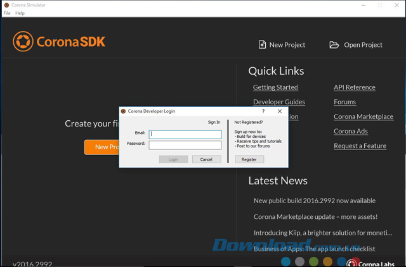The width and height of the screenshot is (406, 267).
Task: Click the New Project header text
Action: 287,45
